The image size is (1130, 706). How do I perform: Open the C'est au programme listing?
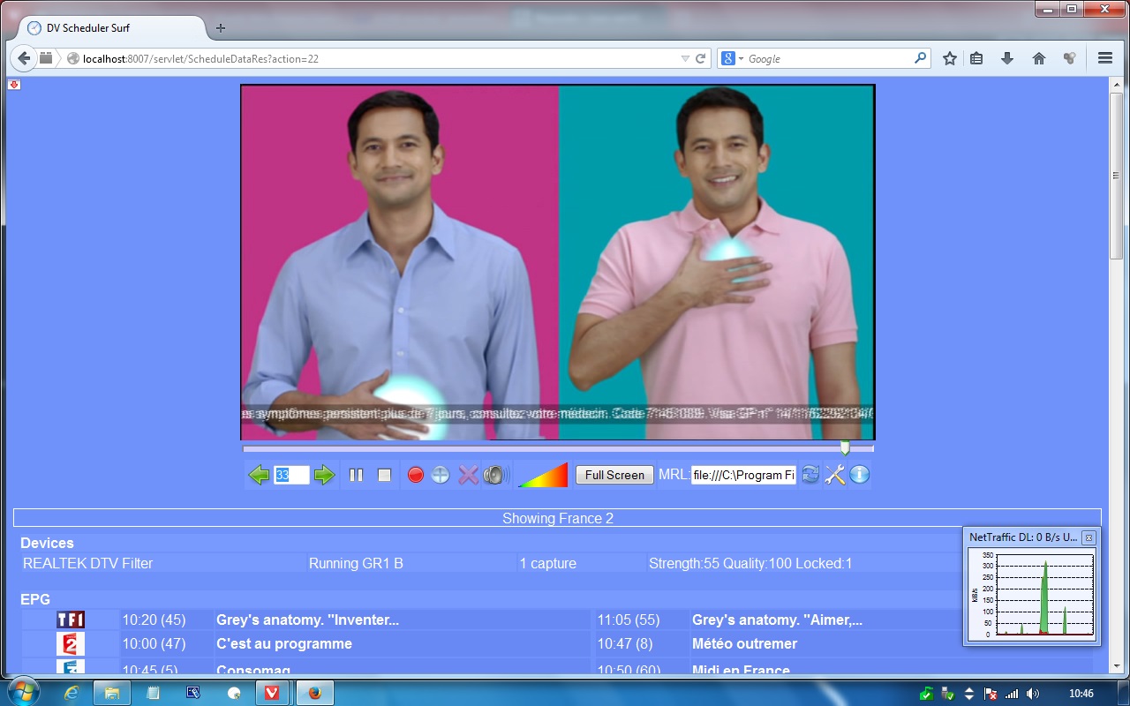point(284,643)
